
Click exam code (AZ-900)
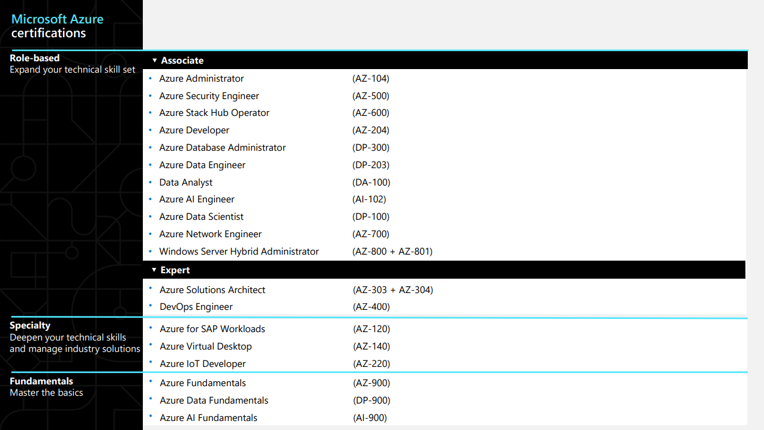pos(371,383)
